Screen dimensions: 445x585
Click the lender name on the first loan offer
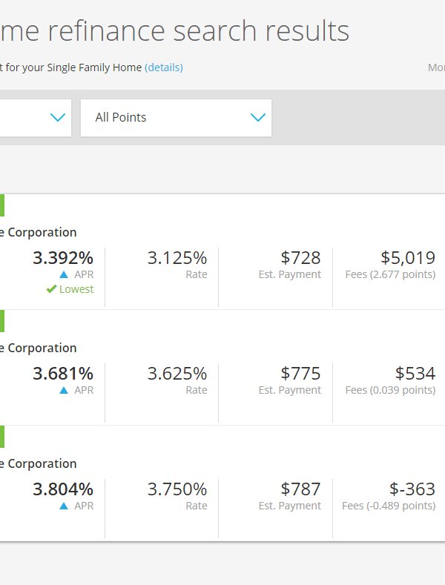(38, 232)
